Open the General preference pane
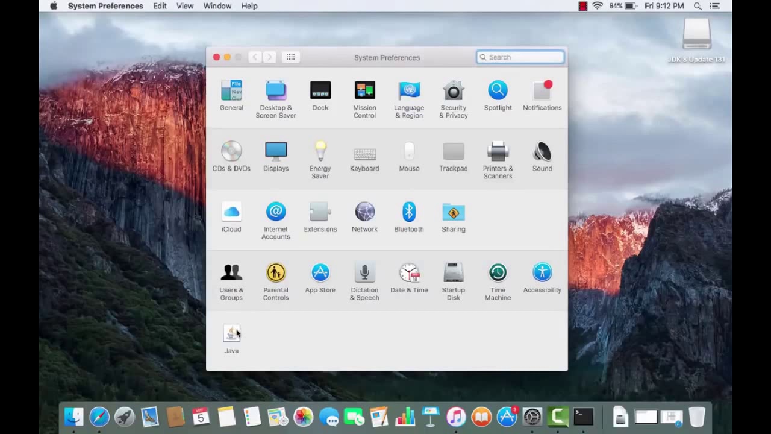 pos(231,95)
